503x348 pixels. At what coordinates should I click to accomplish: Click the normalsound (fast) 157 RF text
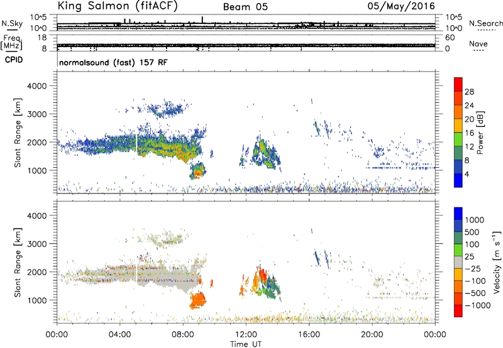click(x=113, y=62)
